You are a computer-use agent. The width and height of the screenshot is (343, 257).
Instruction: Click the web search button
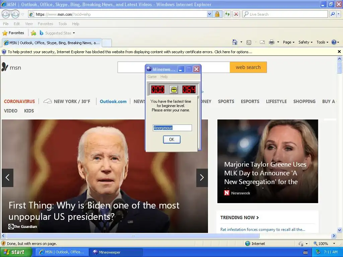pyautogui.click(x=248, y=67)
